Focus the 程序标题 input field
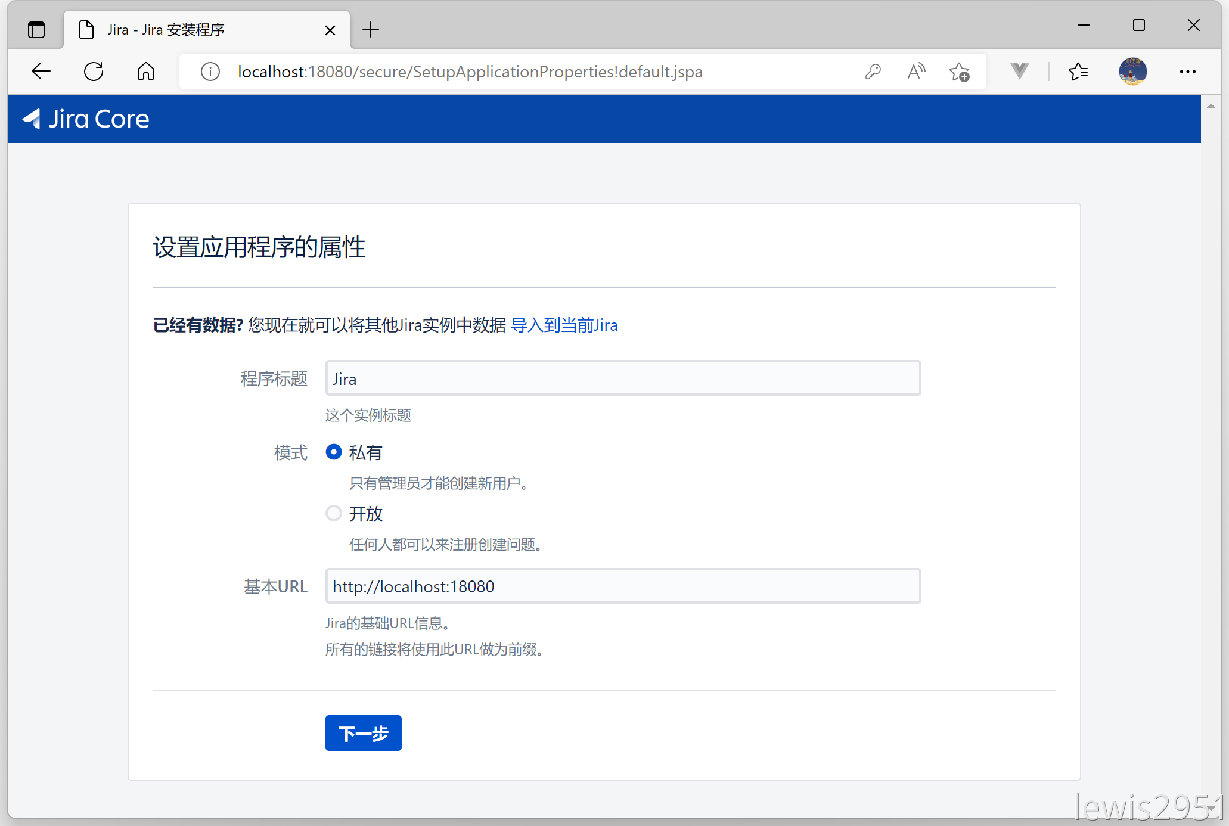The image size is (1229, 826). click(x=623, y=378)
